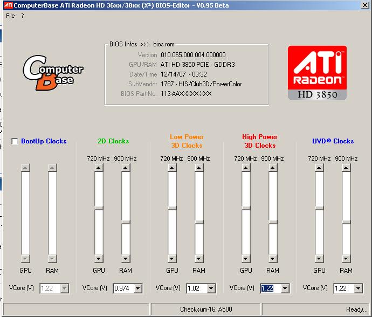Image resolution: width=372 pixels, height=317 pixels.
Task: Click down arrow on Low Power 3D RAM slider
Action: [x=199, y=258]
